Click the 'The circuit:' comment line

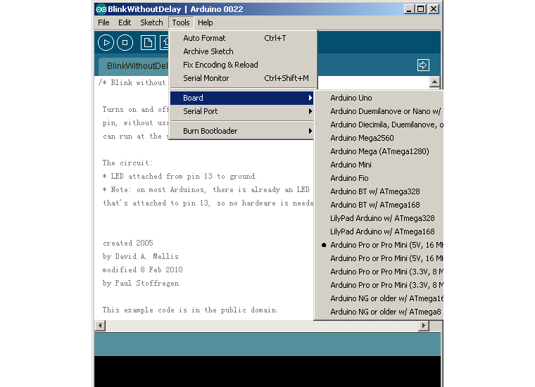pyautogui.click(x=127, y=163)
